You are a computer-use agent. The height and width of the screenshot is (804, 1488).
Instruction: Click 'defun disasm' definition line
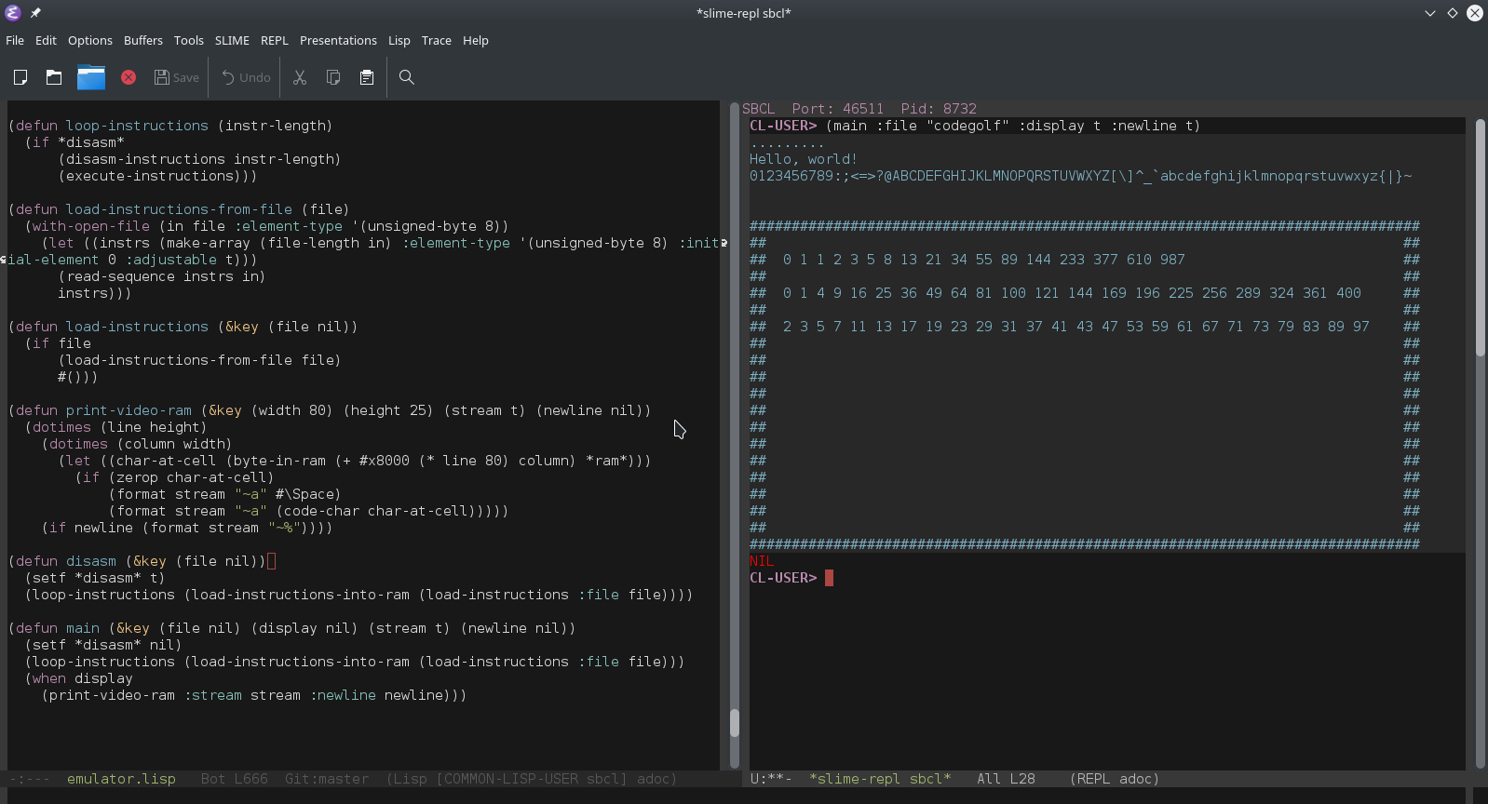[x=142, y=561]
